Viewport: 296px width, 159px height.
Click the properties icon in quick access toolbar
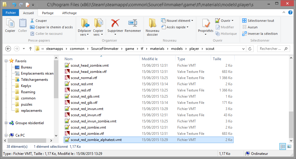(28, 4)
